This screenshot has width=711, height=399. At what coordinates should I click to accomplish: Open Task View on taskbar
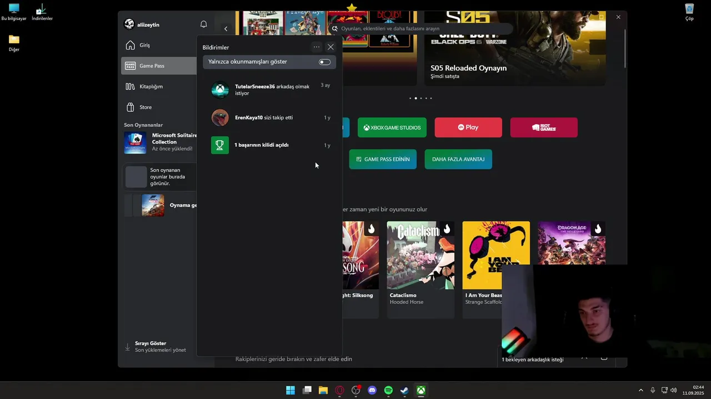[307, 390]
